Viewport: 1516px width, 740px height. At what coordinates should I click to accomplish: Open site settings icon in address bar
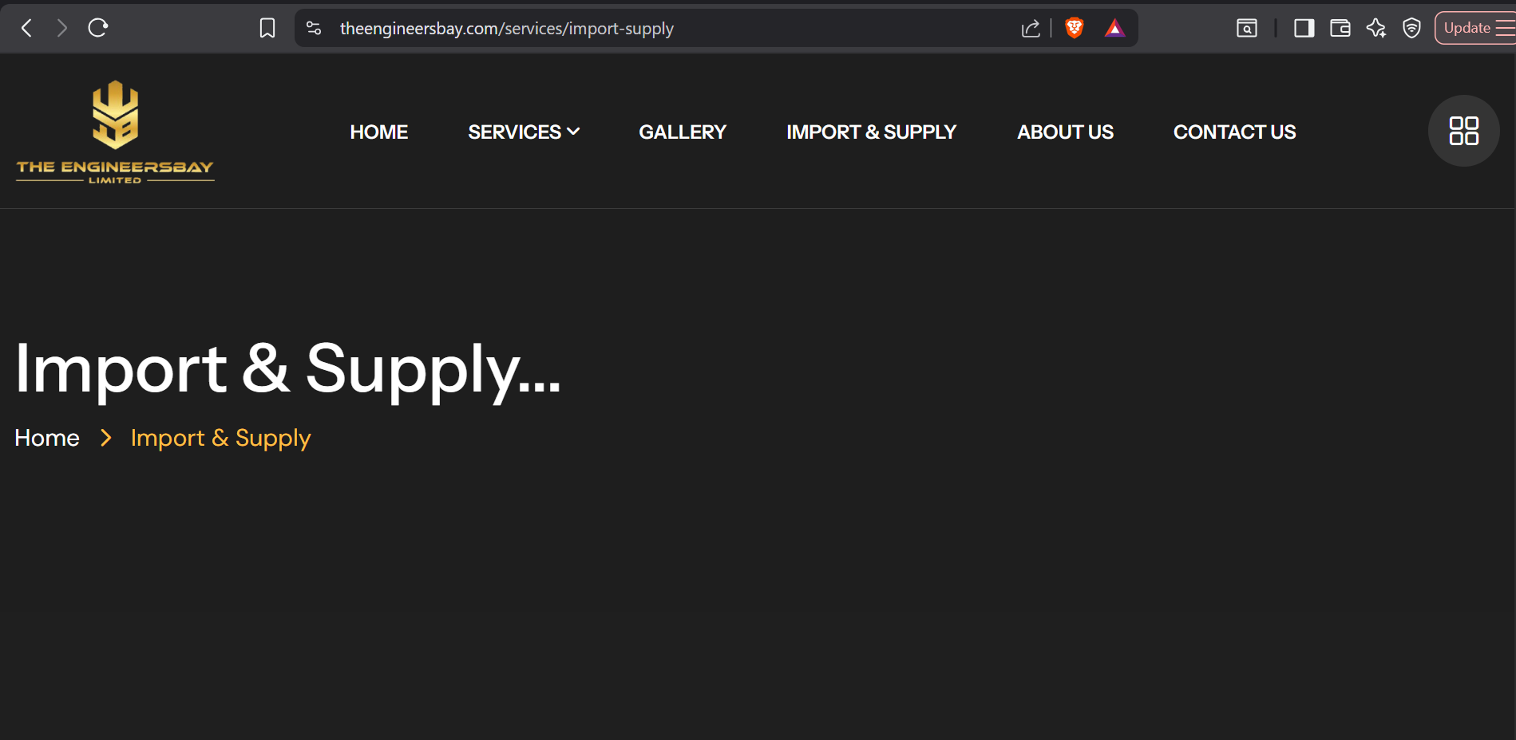pyautogui.click(x=314, y=29)
